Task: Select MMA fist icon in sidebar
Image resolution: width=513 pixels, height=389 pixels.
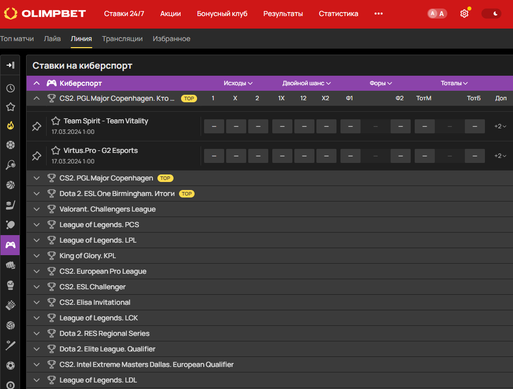Action: click(x=11, y=265)
